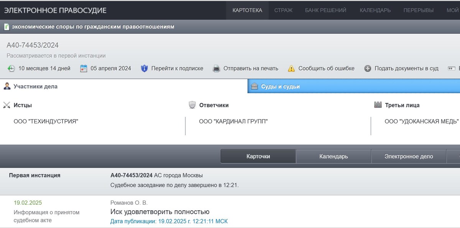Click Рассматривается в первой инстанции status
Screen dimensions: 460x228
[x=56, y=56]
